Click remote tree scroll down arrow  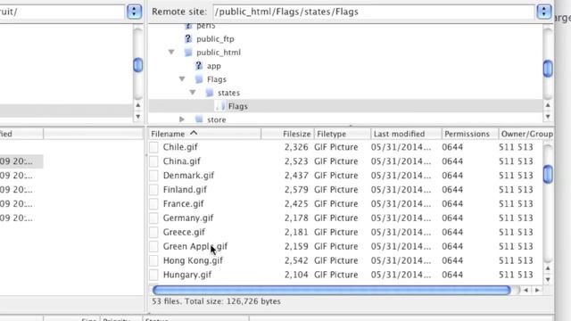[x=548, y=117]
